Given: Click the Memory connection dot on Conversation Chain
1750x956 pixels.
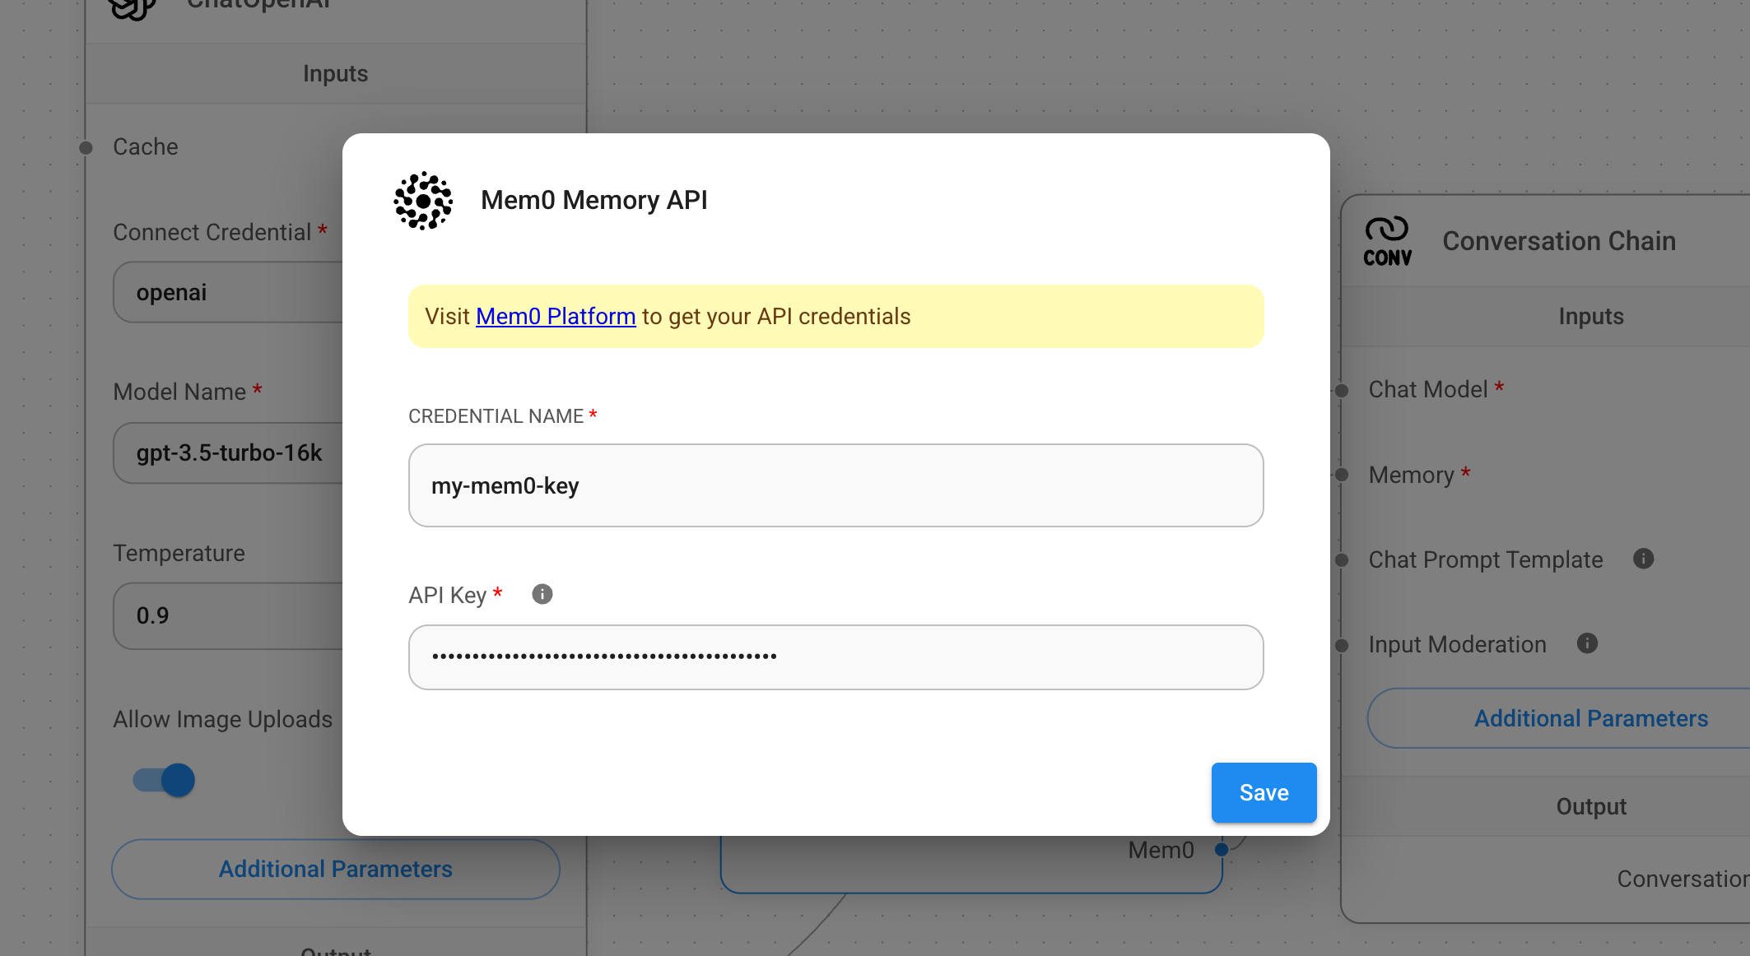Looking at the screenshot, I should coord(1342,475).
